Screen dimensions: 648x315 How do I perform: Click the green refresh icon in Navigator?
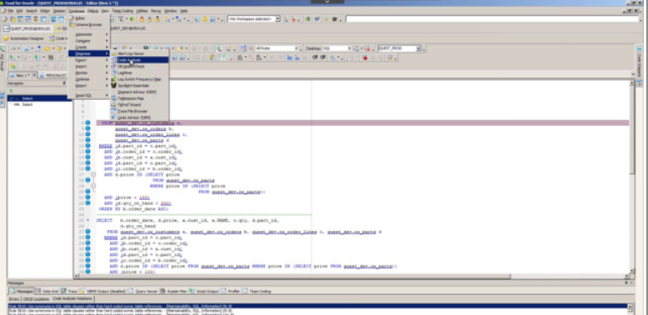[x=12, y=91]
